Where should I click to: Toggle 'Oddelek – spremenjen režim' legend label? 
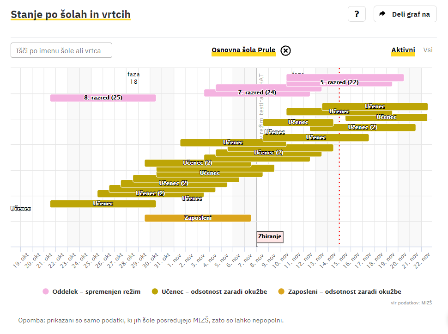pos(96,291)
